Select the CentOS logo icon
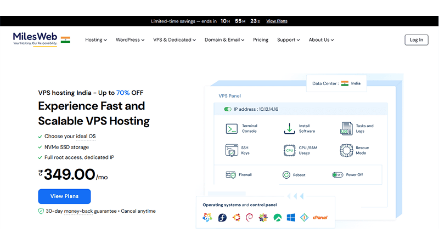 point(263,218)
